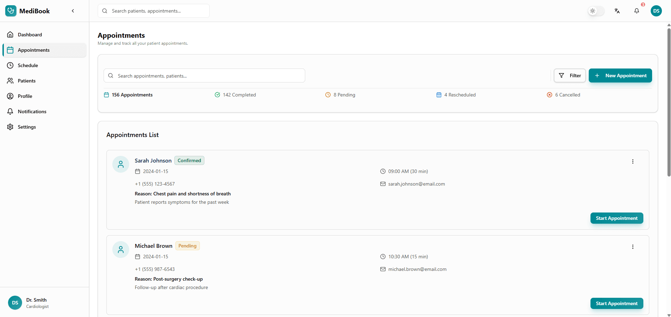Click the sidebar Notifications bell icon
The image size is (671, 317).
point(10,111)
